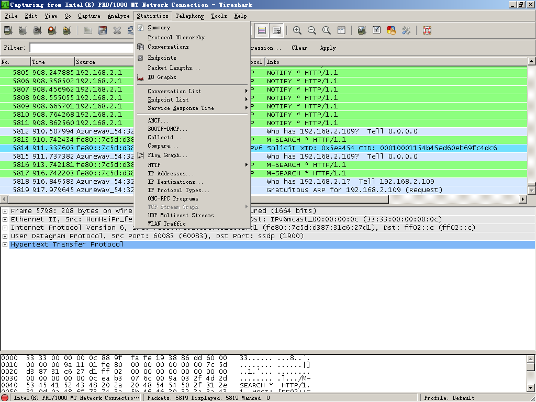
Task: Edit display filters via toolbar icon
Action: tap(377, 30)
